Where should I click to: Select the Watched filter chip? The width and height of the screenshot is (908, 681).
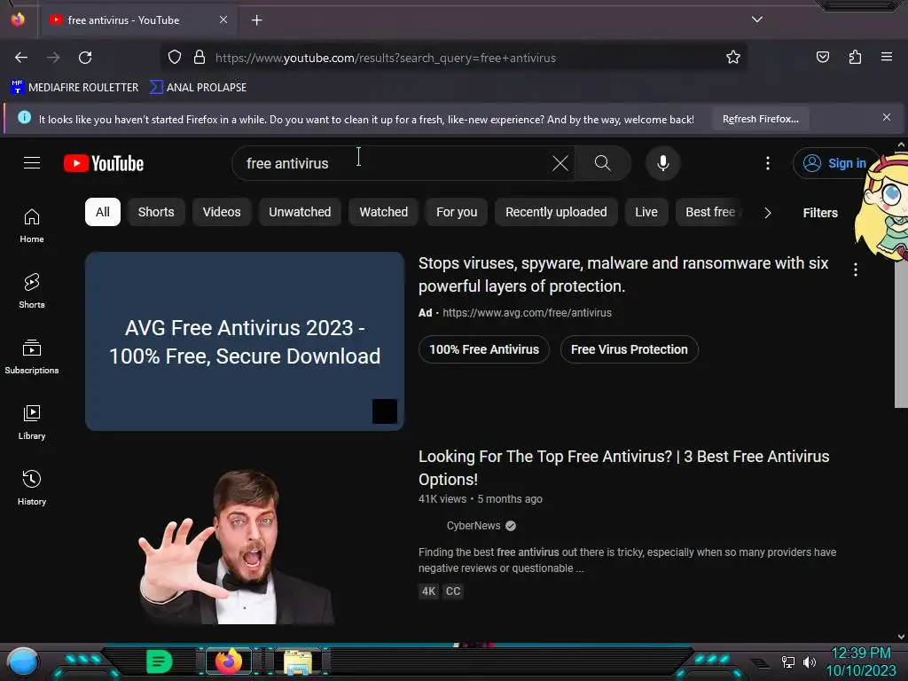click(x=383, y=212)
